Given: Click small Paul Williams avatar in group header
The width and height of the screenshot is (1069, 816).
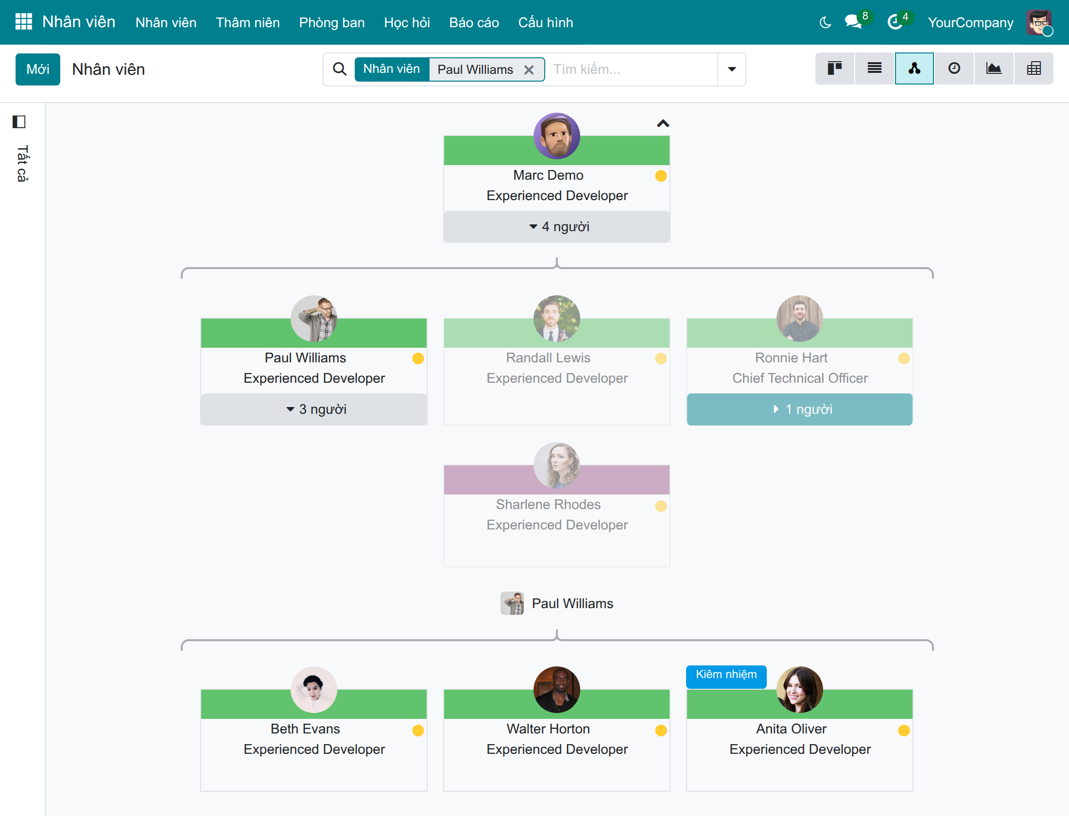Looking at the screenshot, I should [x=512, y=603].
